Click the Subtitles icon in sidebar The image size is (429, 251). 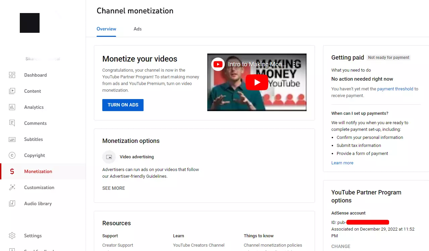click(12, 139)
